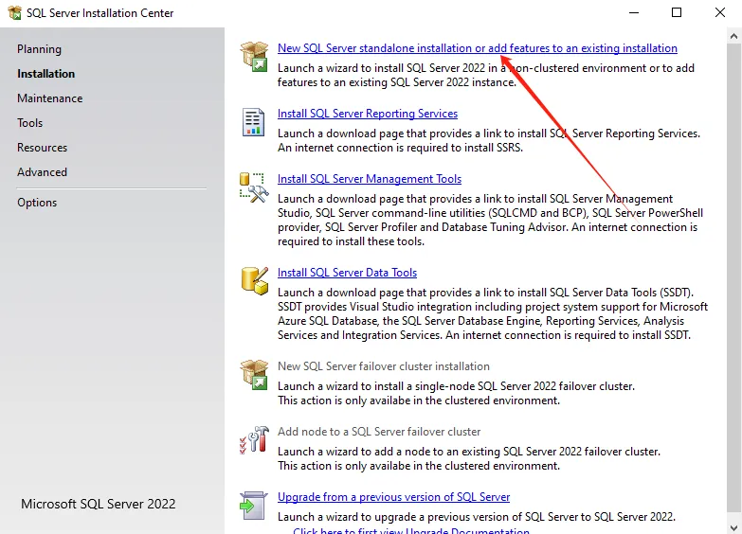Open the upgrade documentation link at the bottom
This screenshot has width=742, height=534.
(411, 530)
